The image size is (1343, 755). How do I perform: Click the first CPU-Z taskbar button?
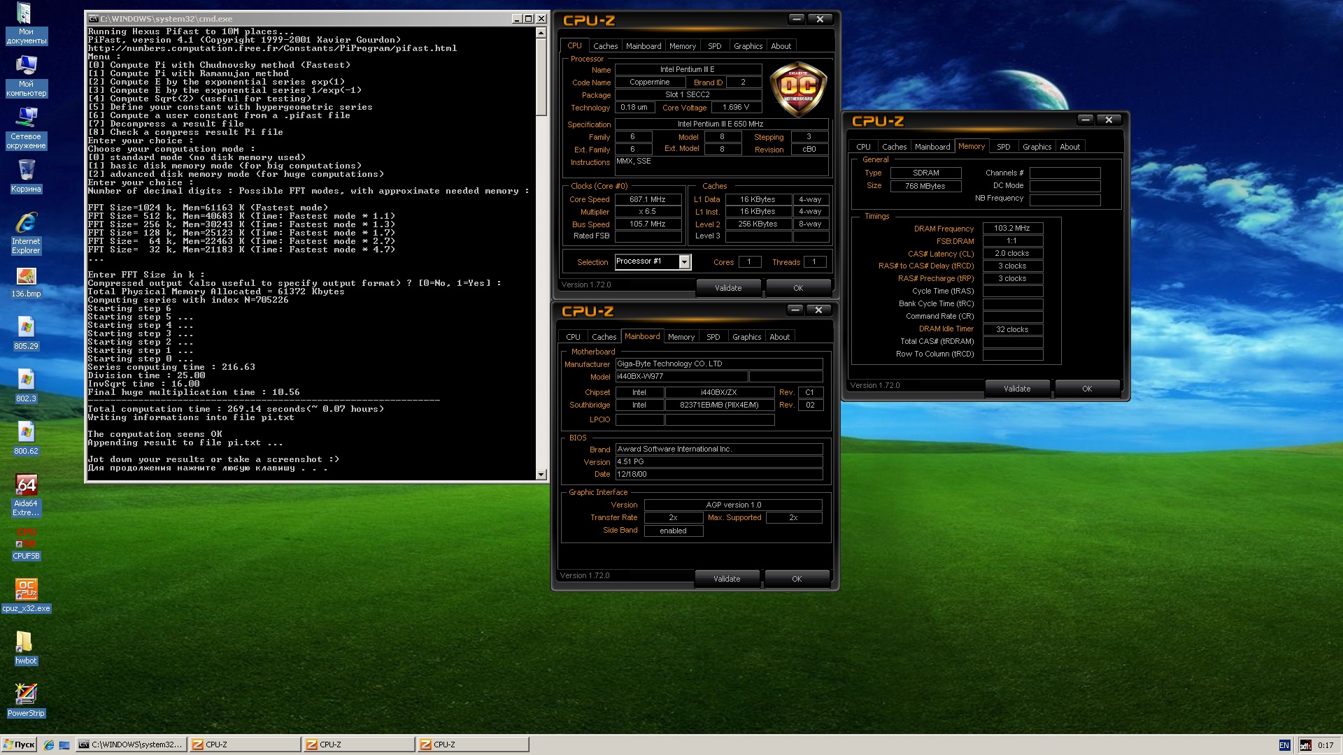[x=245, y=745]
